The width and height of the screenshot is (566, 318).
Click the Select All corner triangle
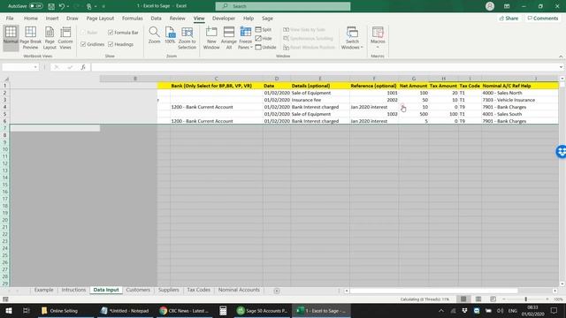click(x=6, y=79)
